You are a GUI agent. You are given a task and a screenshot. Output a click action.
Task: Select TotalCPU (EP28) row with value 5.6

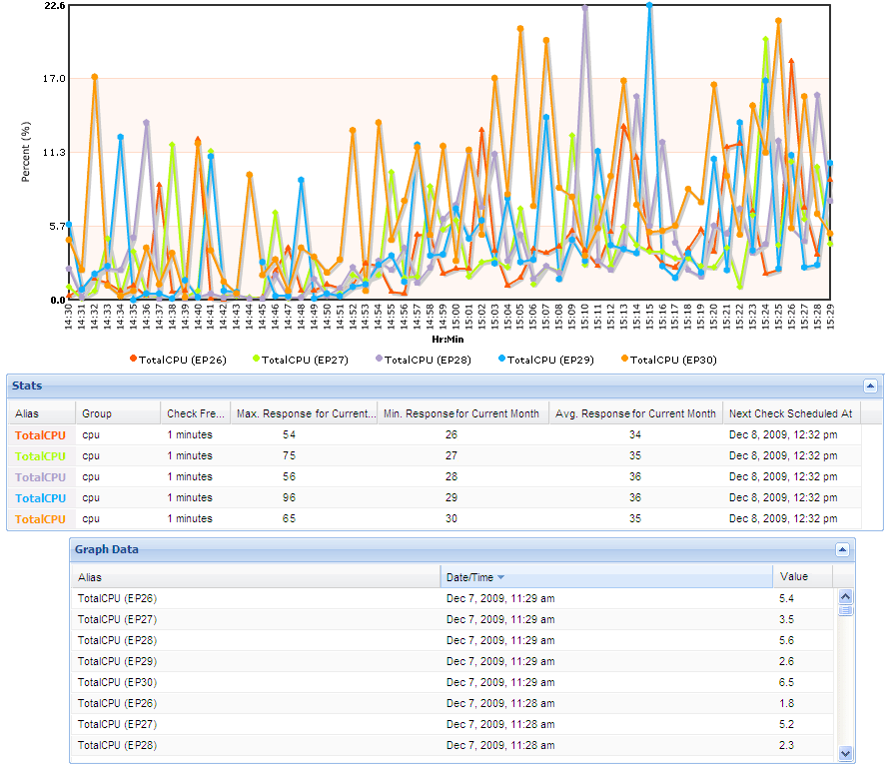pyautogui.click(x=452, y=640)
